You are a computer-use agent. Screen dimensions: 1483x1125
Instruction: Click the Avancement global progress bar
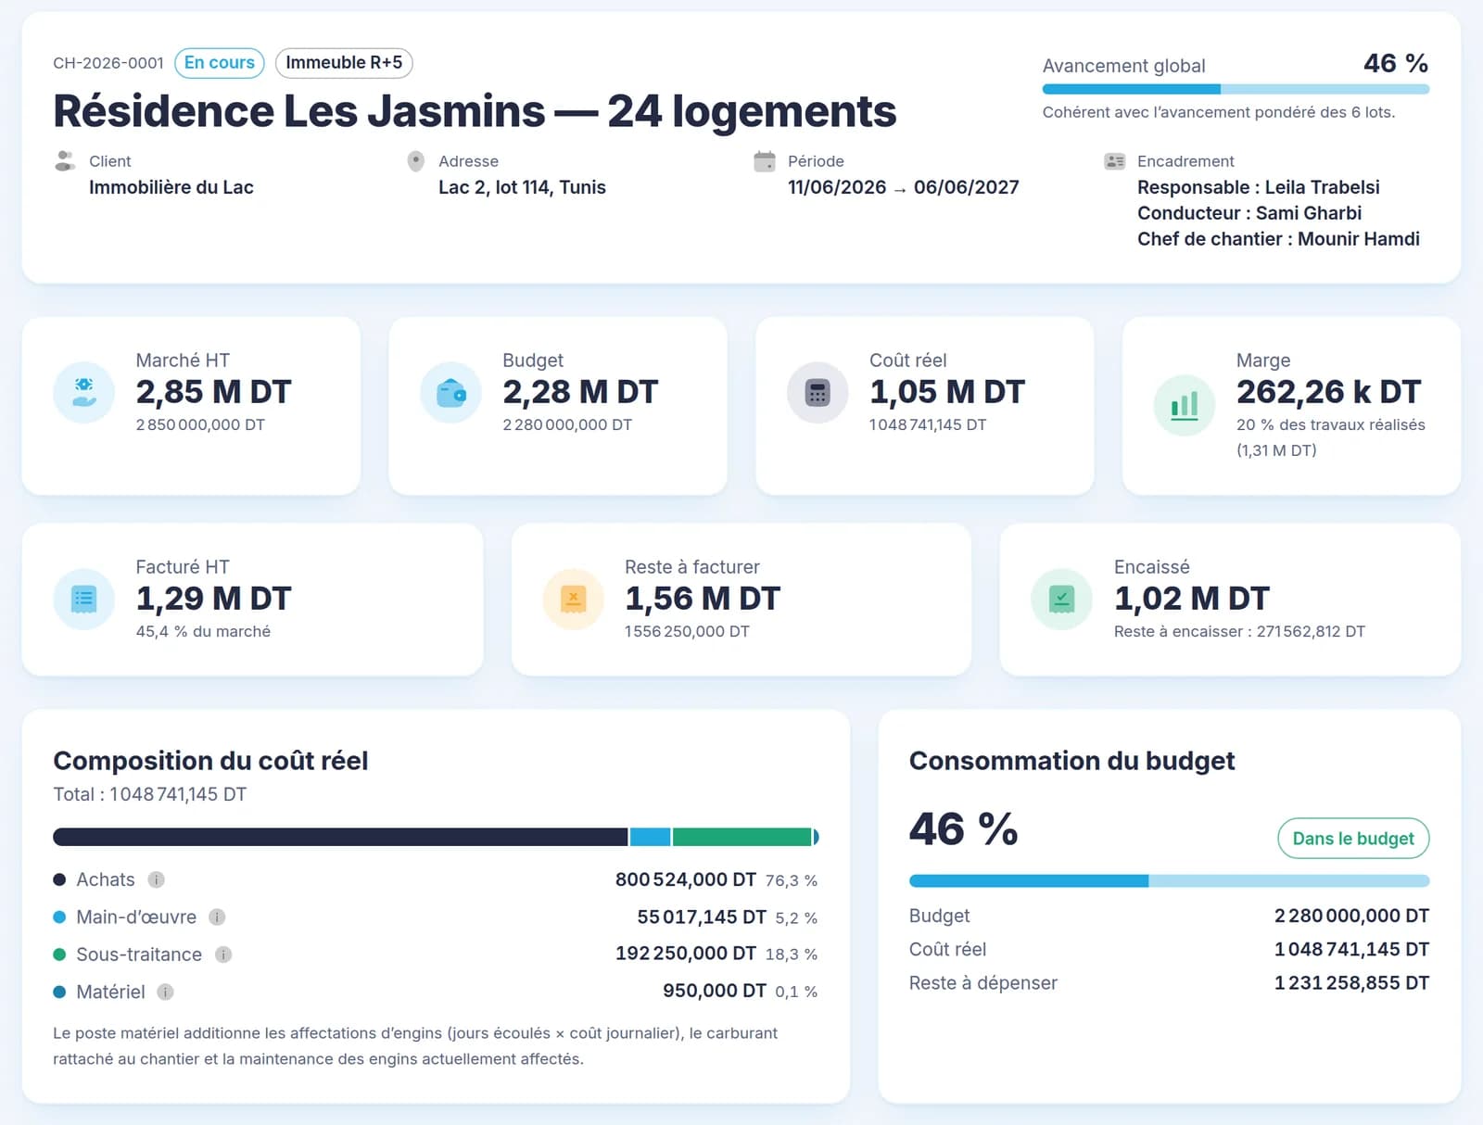coord(1236,89)
